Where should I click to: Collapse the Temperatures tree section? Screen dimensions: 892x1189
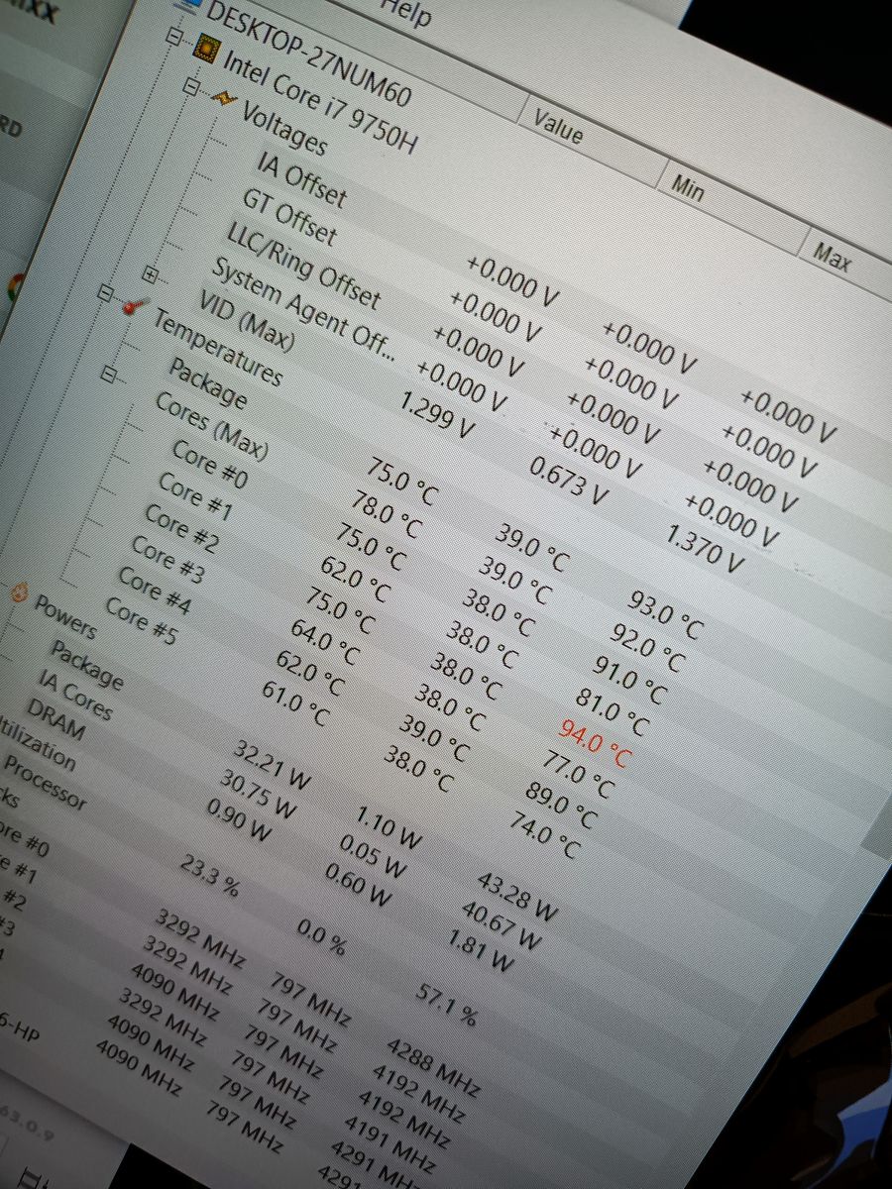[x=107, y=294]
